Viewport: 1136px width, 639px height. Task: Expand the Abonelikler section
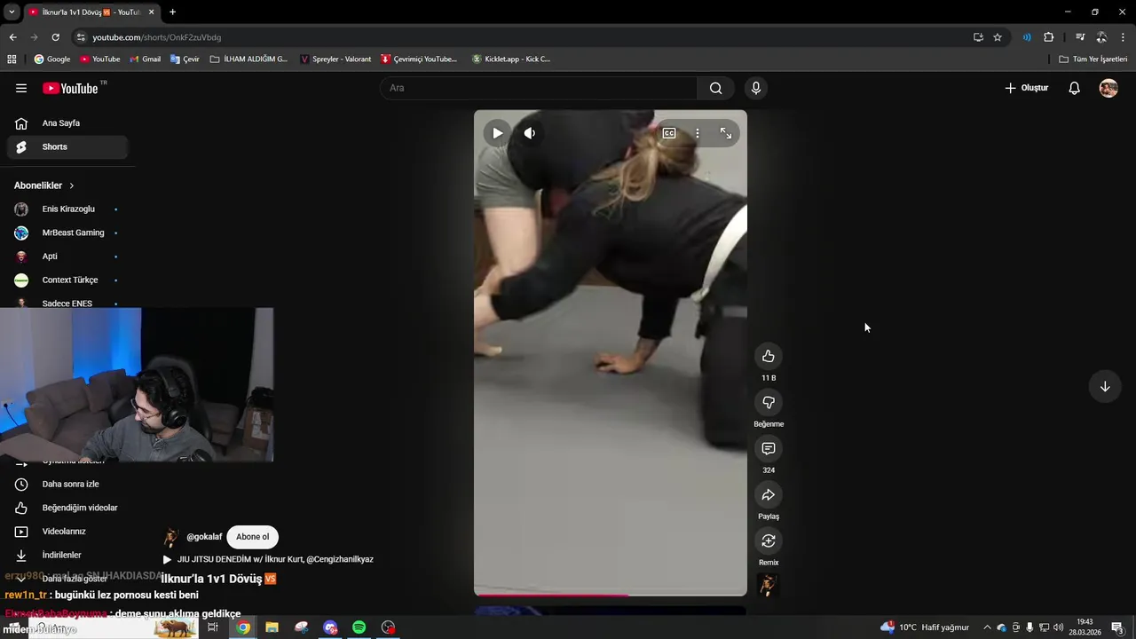pyautogui.click(x=44, y=185)
